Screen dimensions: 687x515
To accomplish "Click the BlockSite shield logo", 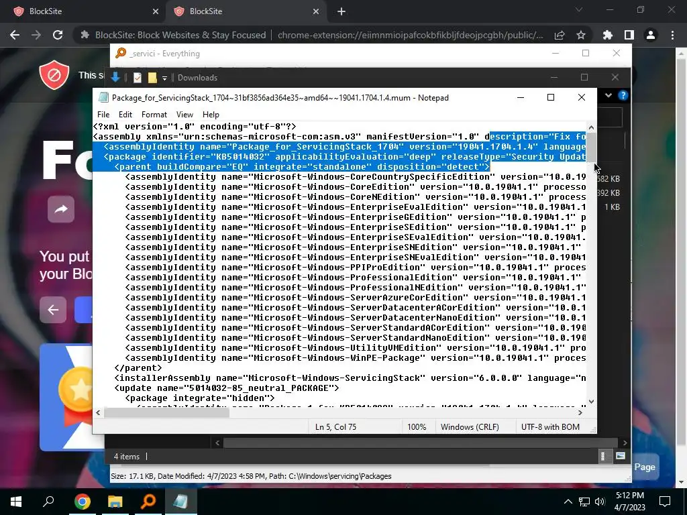I will click(x=54, y=75).
